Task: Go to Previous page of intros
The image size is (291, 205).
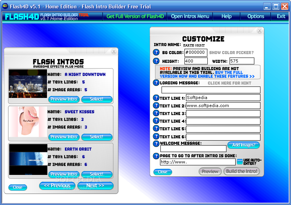Action: [x=57, y=186]
